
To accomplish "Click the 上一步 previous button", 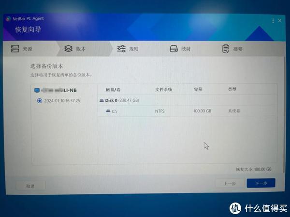I will 230,184.
